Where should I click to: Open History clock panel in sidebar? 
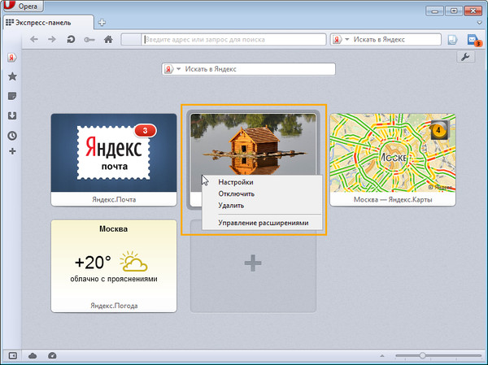pos(12,136)
